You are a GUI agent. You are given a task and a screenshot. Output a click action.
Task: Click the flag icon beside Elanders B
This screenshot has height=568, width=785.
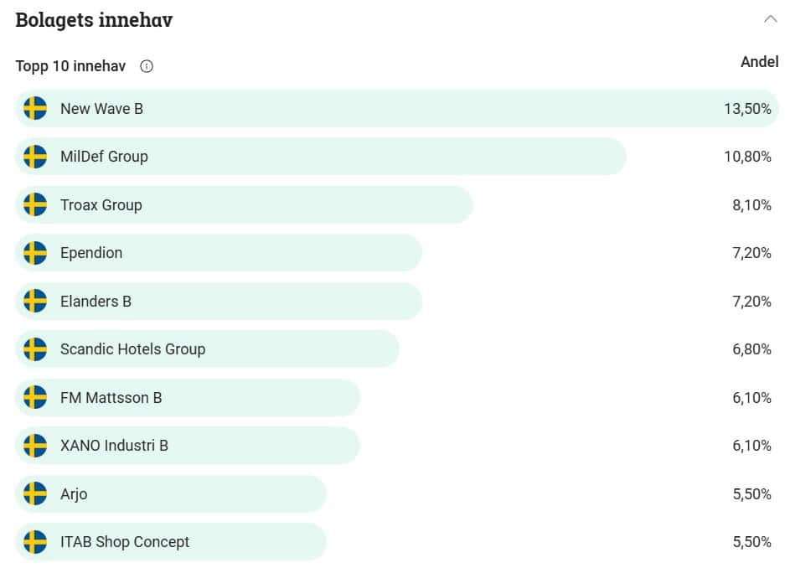click(x=35, y=301)
